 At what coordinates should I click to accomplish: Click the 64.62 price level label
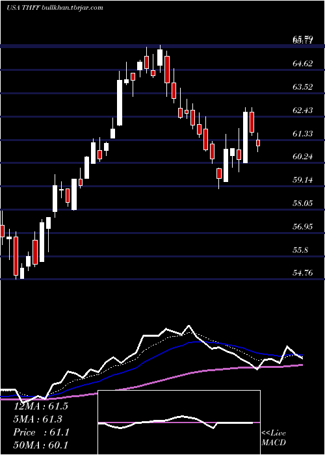click(303, 64)
